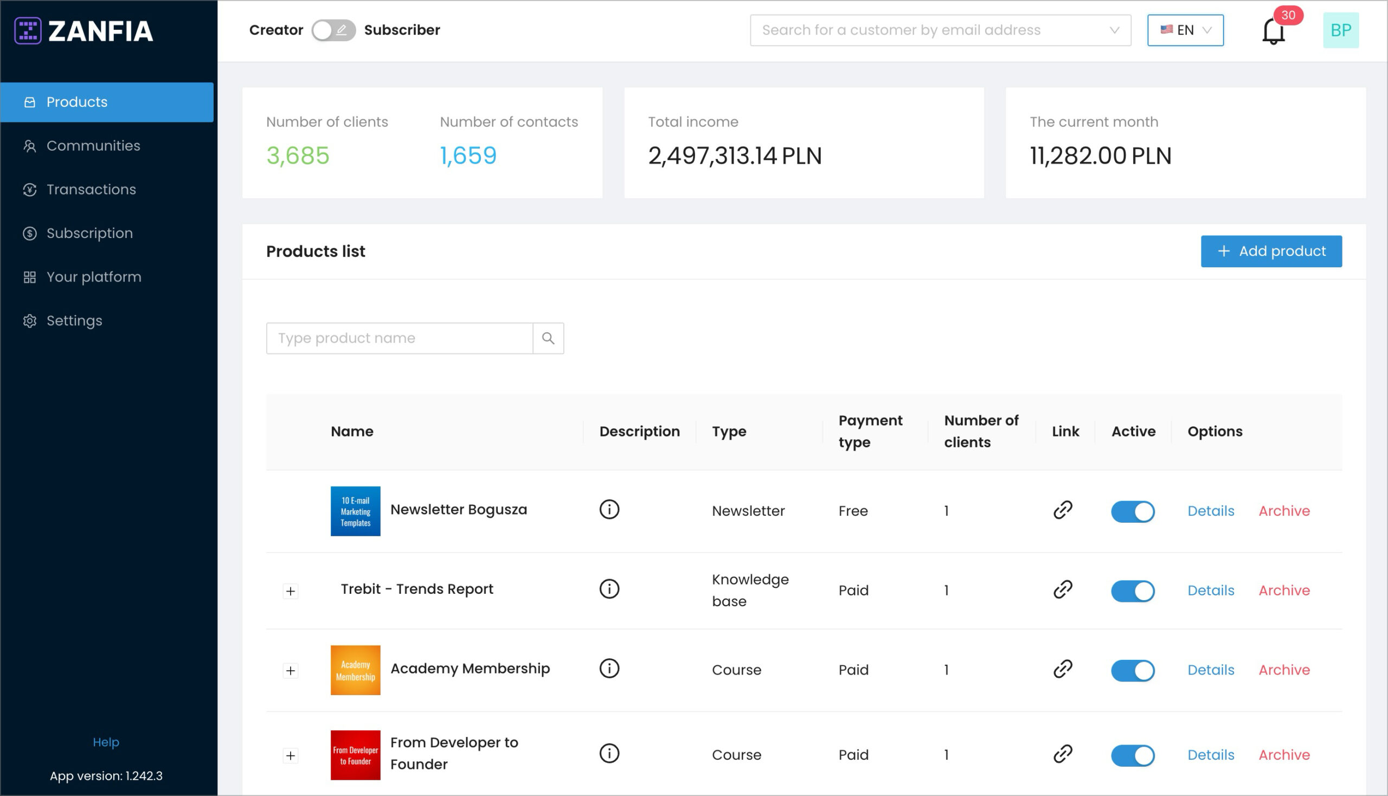Image resolution: width=1388 pixels, height=796 pixels.
Task: Archive the Trebit - Trends Report product
Action: coord(1283,590)
